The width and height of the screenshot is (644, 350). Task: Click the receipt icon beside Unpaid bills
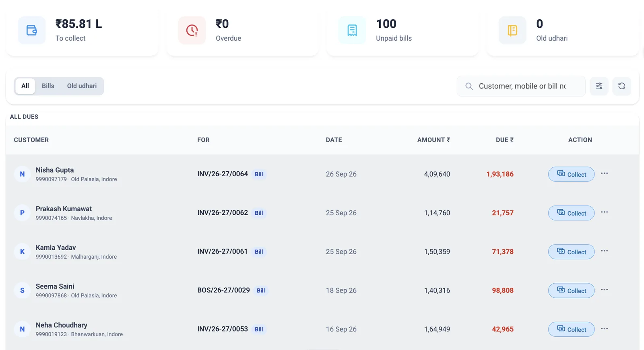pos(352,30)
